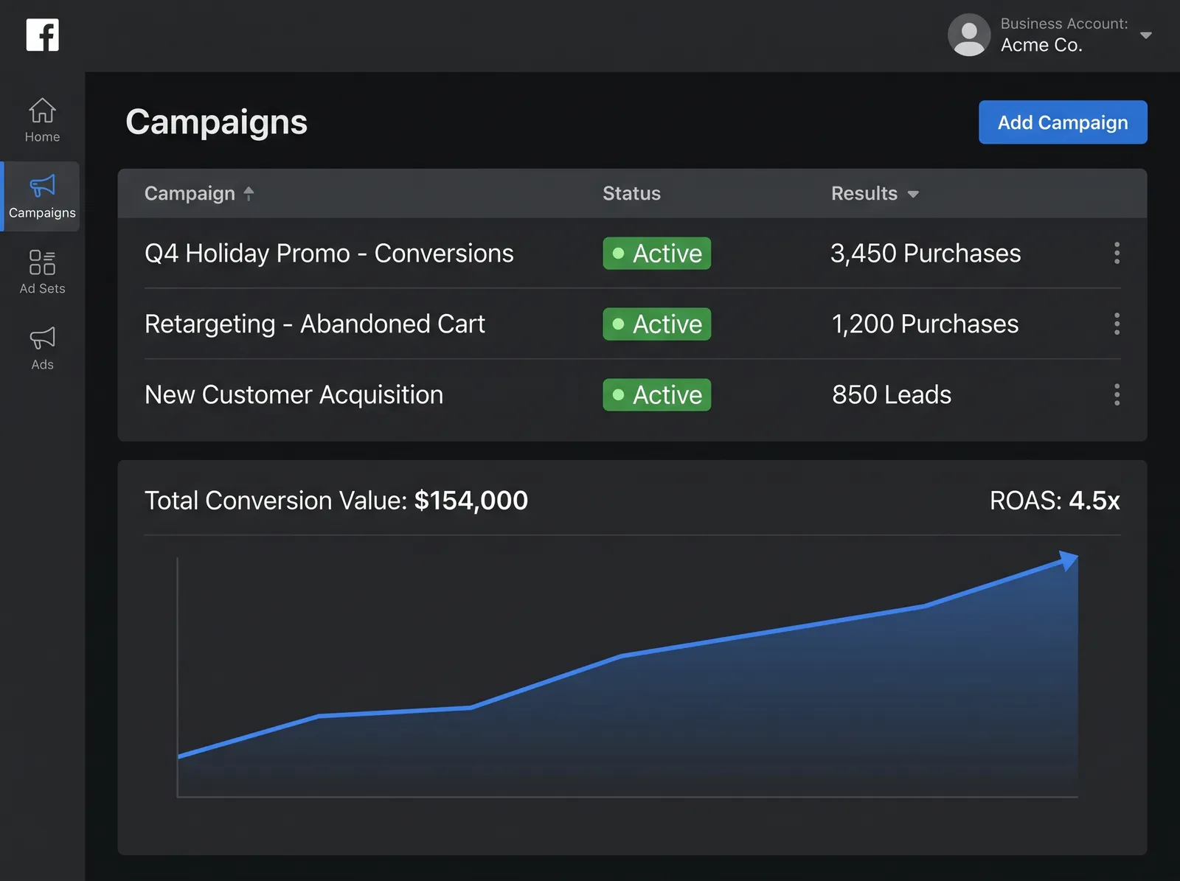This screenshot has width=1180, height=881.
Task: Click the Campaigns page heading
Action: (216, 122)
